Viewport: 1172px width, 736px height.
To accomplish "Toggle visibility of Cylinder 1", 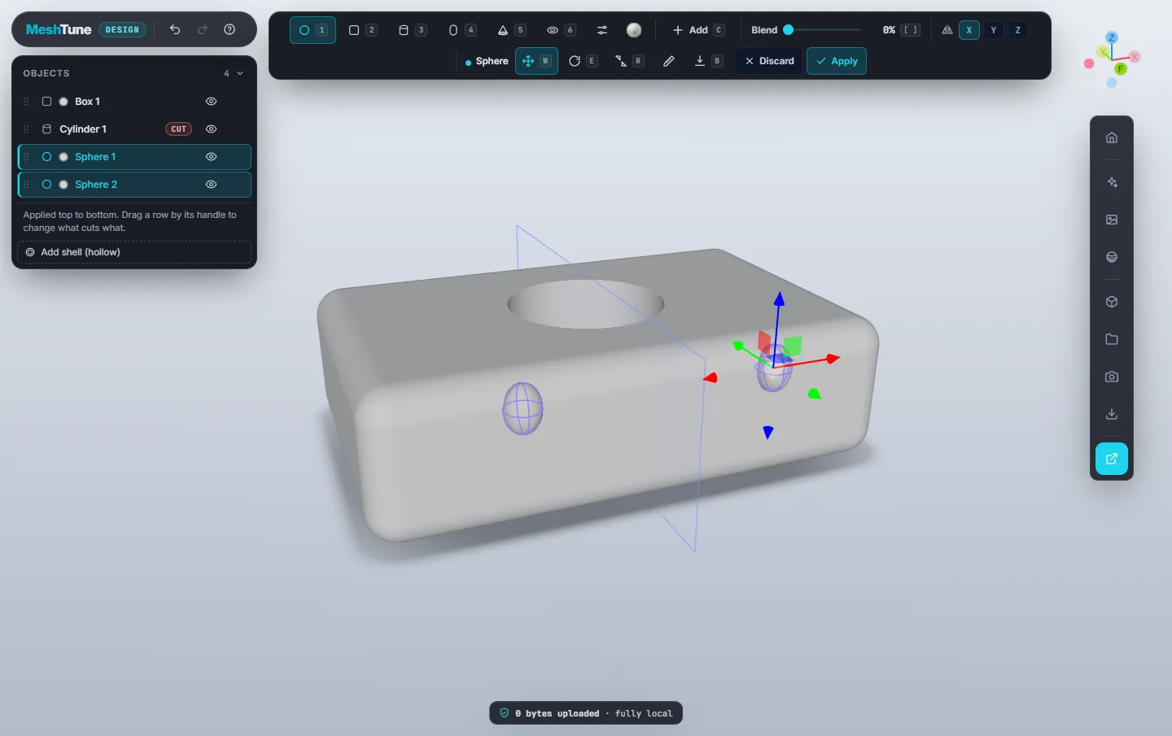I will (x=211, y=129).
